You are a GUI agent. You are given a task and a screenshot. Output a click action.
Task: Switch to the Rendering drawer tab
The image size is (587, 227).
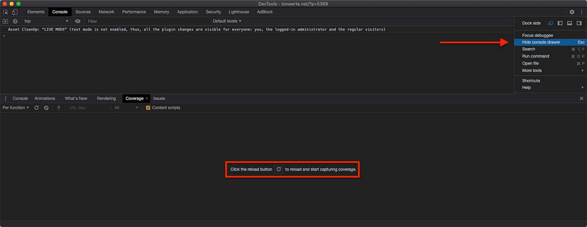(106, 99)
